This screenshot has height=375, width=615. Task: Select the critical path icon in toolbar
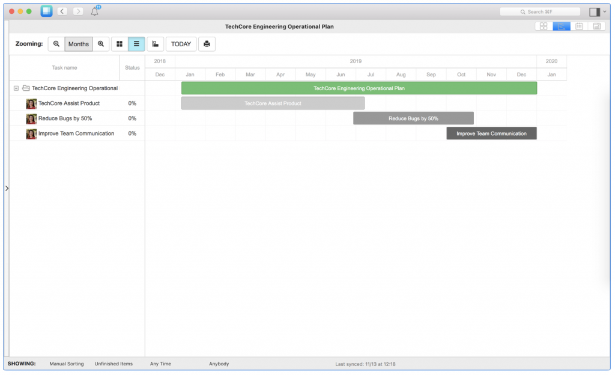(156, 43)
